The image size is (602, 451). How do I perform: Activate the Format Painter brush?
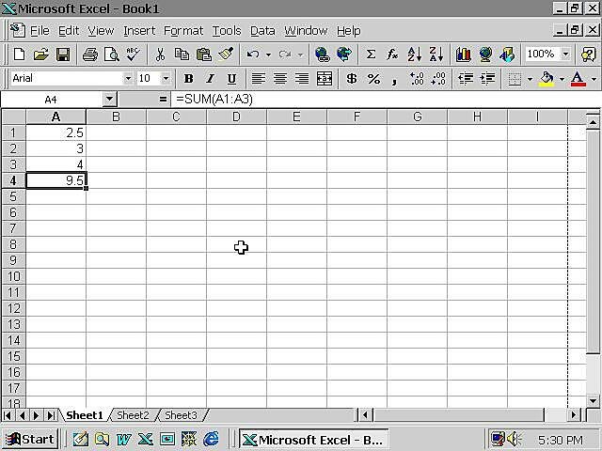coord(226,54)
